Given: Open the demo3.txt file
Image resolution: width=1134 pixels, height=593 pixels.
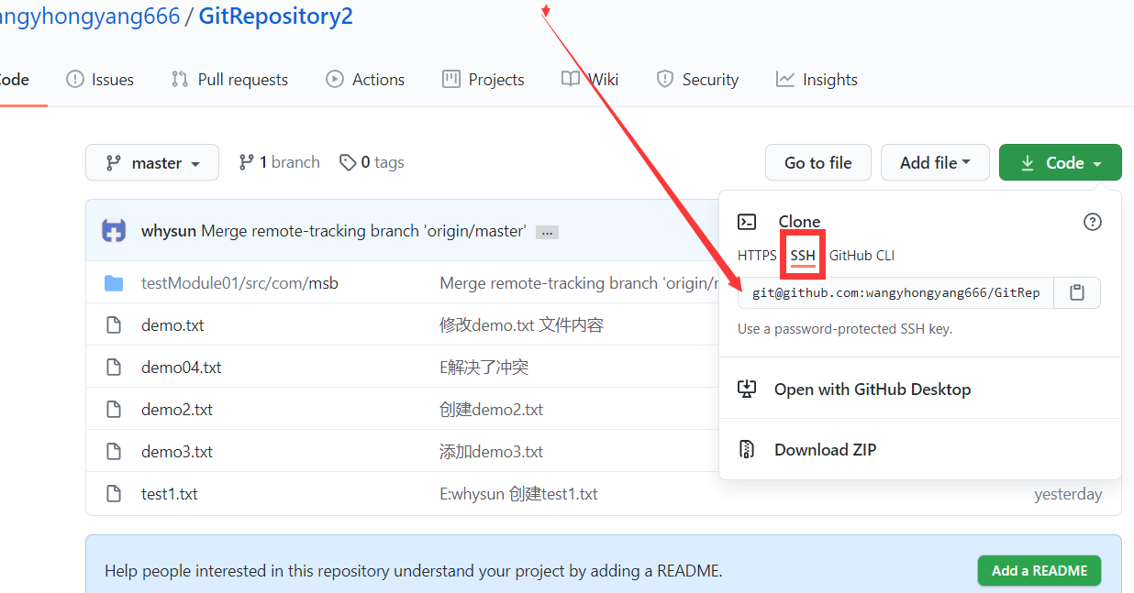Looking at the screenshot, I should [x=177, y=452].
